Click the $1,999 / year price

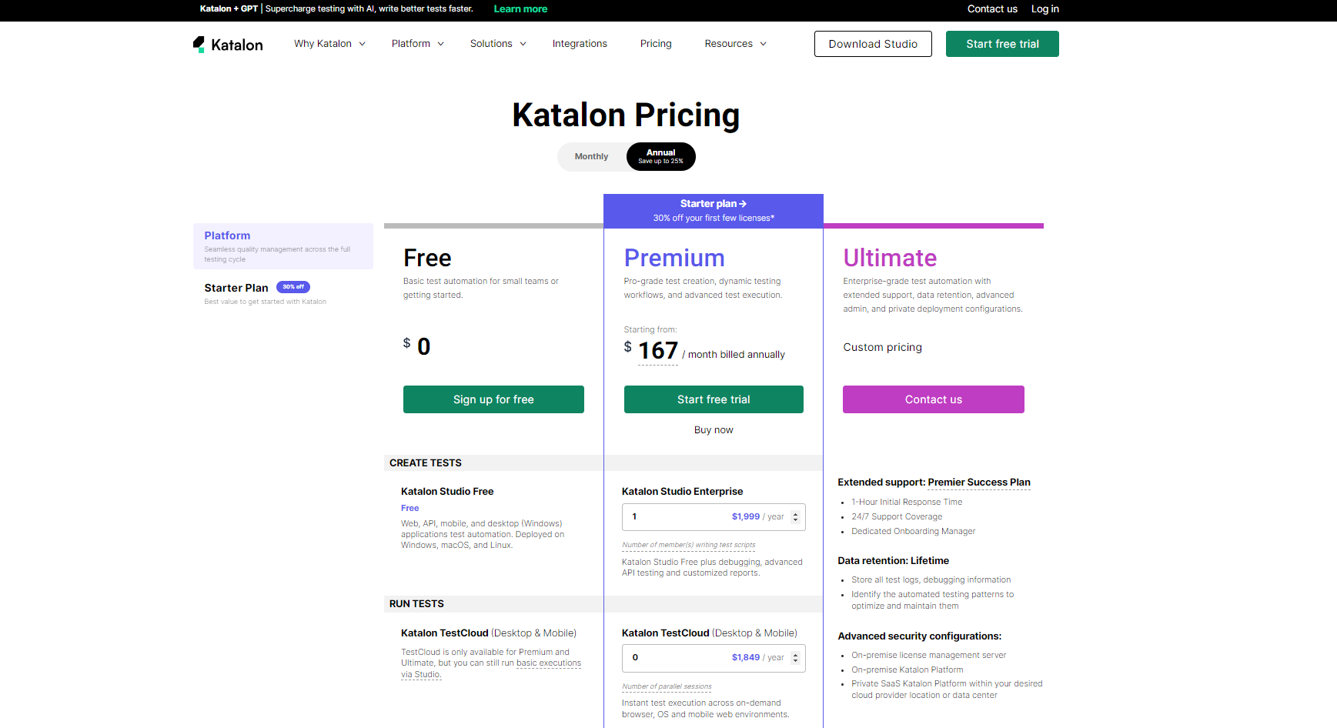[x=758, y=517]
